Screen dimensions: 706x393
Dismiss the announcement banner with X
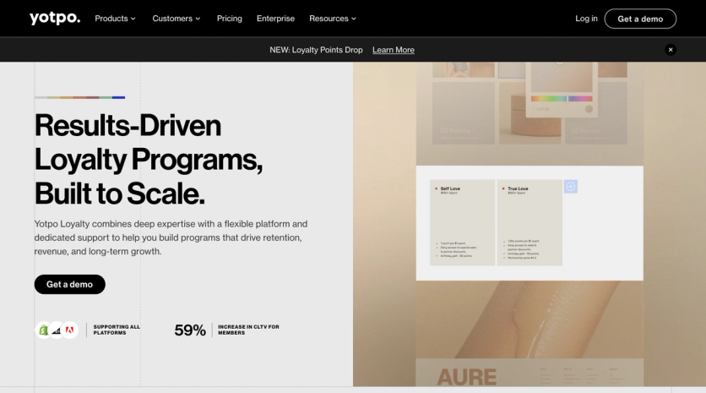coord(671,50)
